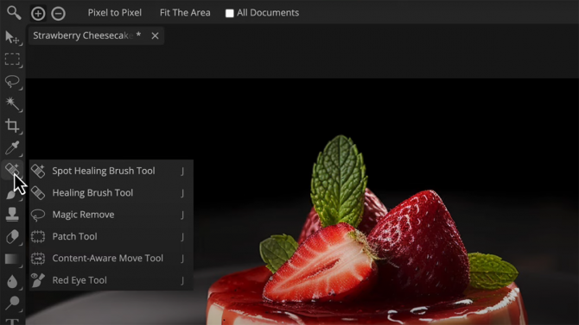Click the zoom in plus button
The height and width of the screenshot is (325, 579).
(38, 14)
